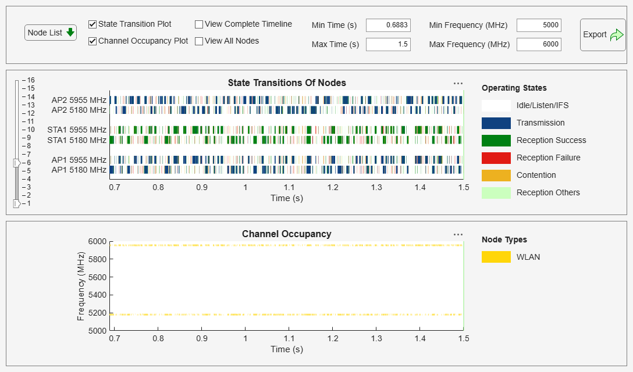This screenshot has width=633, height=372.
Task: Uncheck Channel Occupancy Plot checkbox
Action: coord(93,41)
